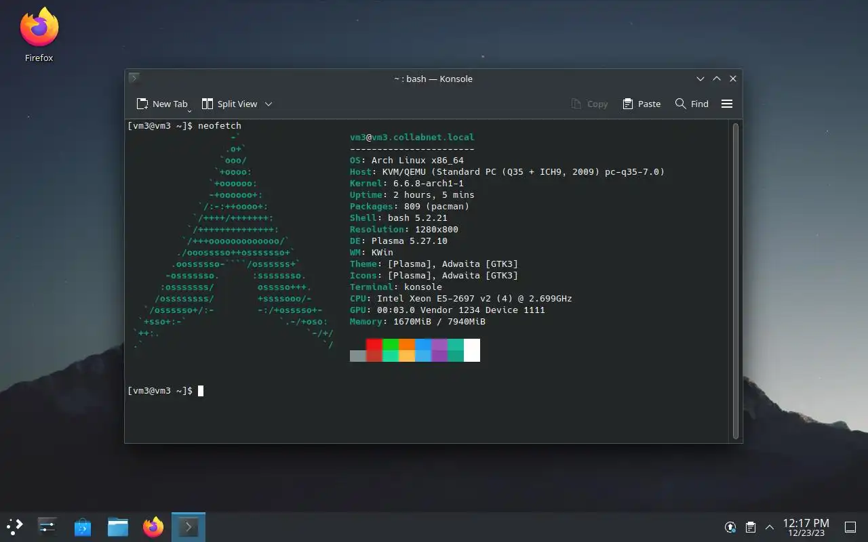
Task: Click the Paste toolbar button
Action: click(x=641, y=104)
